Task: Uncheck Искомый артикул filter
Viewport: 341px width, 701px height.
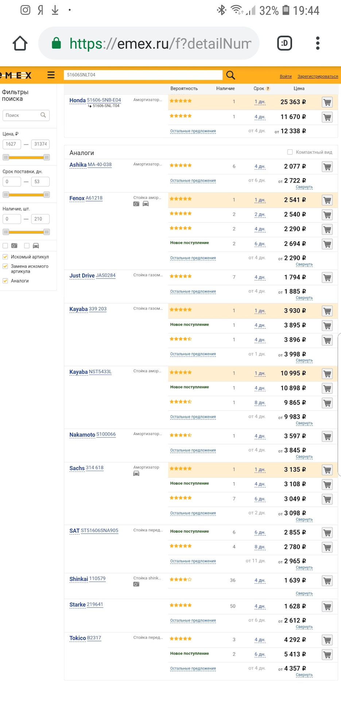Action: pos(5,257)
